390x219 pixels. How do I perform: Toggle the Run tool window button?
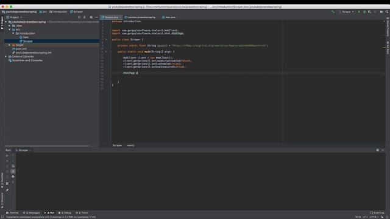click(x=49, y=213)
